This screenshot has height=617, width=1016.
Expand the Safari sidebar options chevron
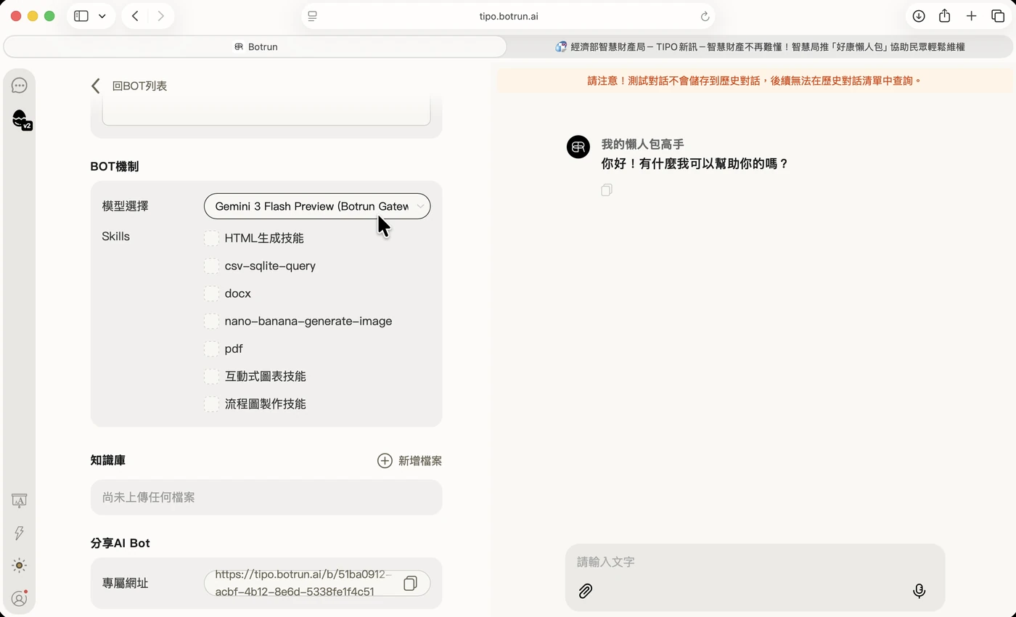(x=102, y=16)
